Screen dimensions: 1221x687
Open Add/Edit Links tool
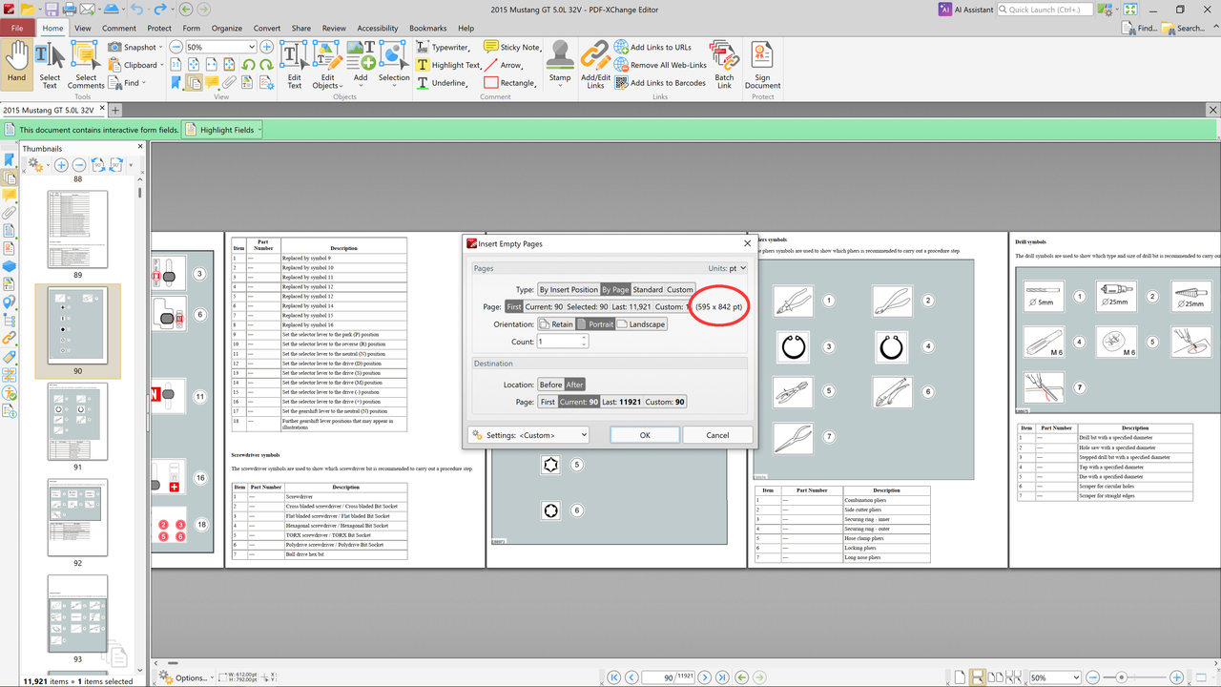point(595,65)
